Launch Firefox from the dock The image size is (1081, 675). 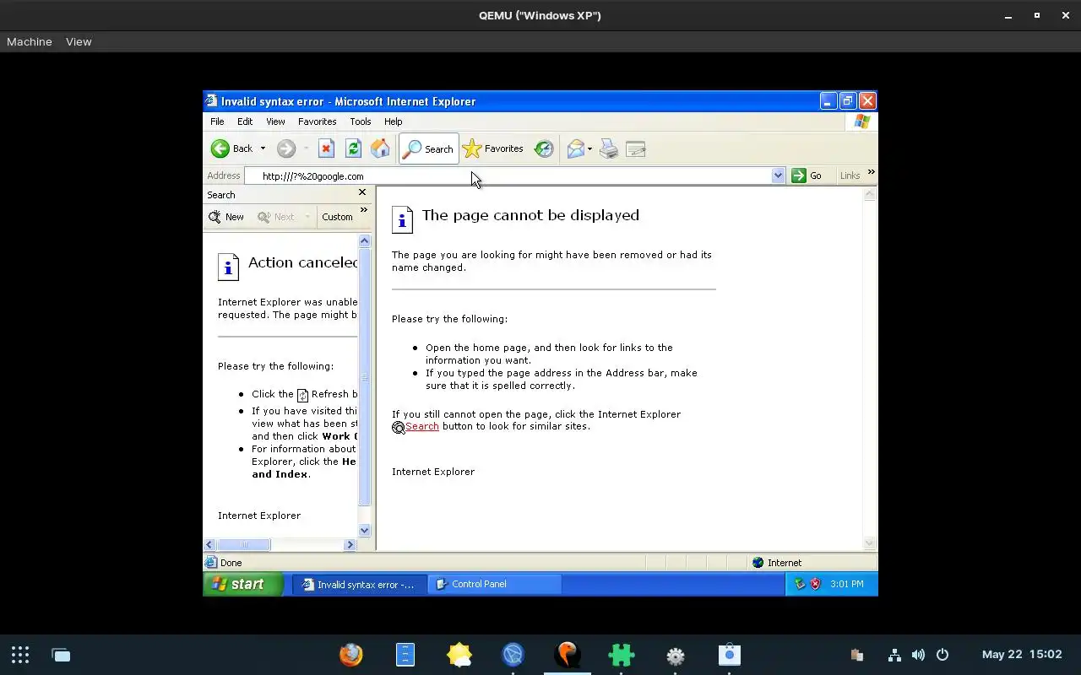click(x=351, y=655)
